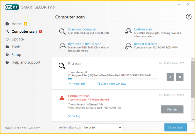Open the help question mark icon

189,17
